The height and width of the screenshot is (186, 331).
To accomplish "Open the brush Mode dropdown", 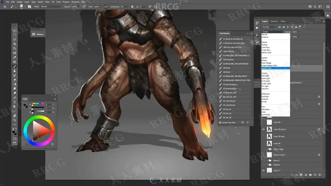I will (51, 7).
